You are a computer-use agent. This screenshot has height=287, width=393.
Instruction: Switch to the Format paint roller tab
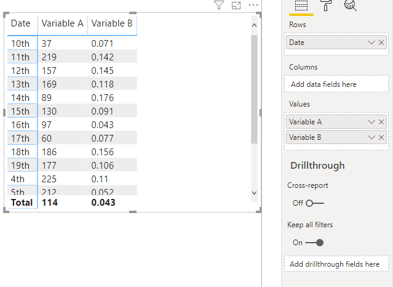click(326, 6)
